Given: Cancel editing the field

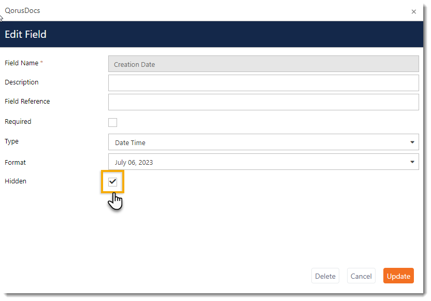Looking at the screenshot, I should pyautogui.click(x=361, y=276).
